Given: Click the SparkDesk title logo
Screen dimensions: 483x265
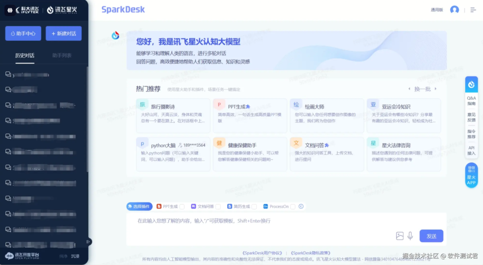Looking at the screenshot, I should [x=123, y=9].
